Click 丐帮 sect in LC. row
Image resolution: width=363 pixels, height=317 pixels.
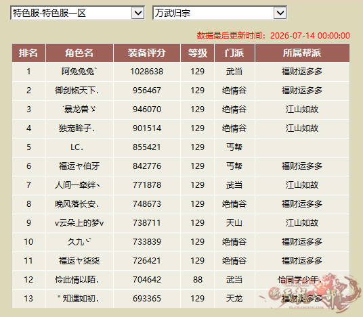pyautogui.click(x=234, y=147)
